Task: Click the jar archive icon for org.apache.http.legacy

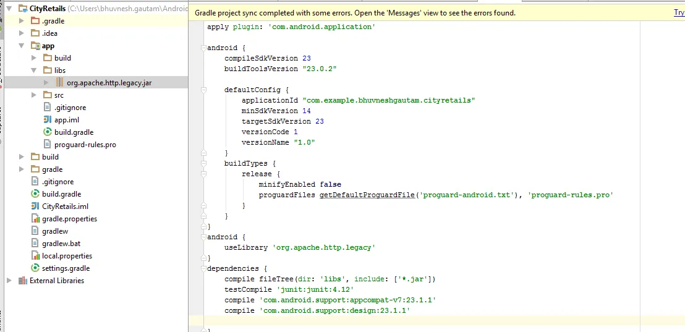Action: (x=60, y=83)
